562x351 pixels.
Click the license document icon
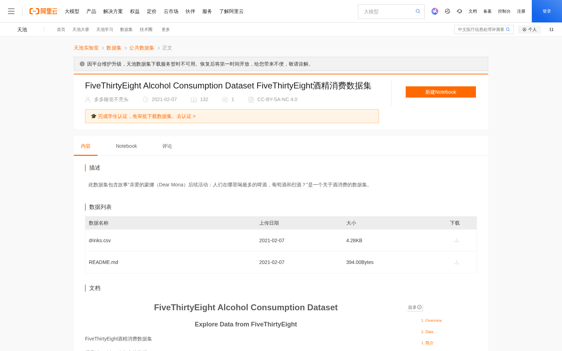251,100
